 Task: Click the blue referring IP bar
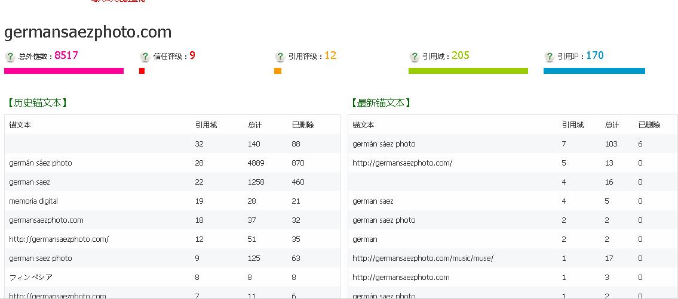pyautogui.click(x=594, y=71)
